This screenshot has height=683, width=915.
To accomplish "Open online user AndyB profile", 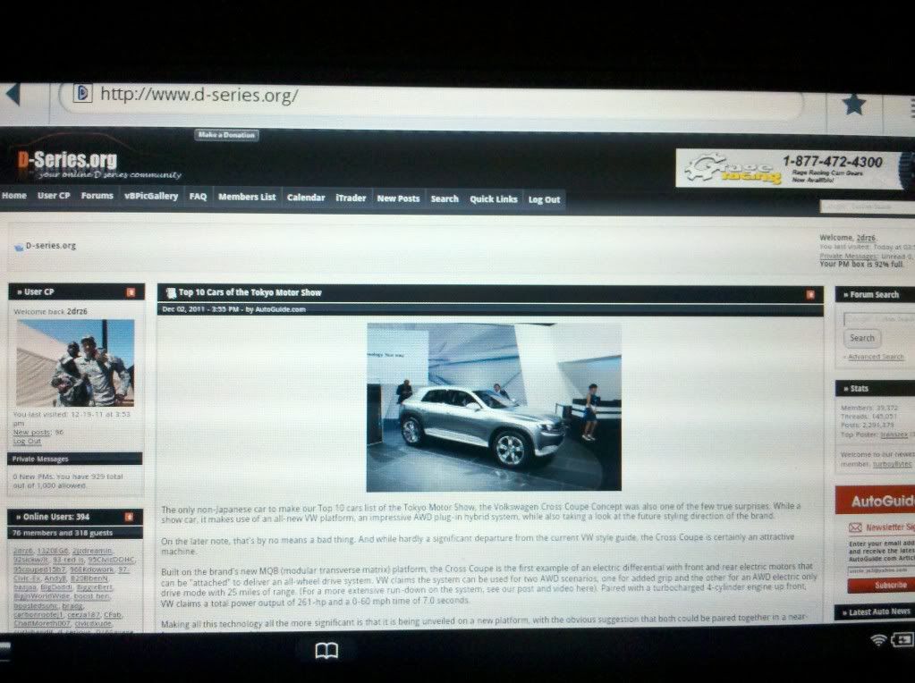I will [55, 578].
